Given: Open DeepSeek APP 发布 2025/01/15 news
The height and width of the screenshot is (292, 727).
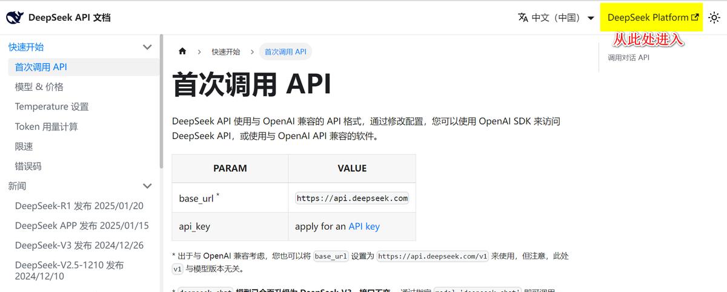Looking at the screenshot, I should coord(83,225).
